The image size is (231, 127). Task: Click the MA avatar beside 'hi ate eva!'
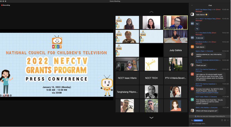coord(192,38)
